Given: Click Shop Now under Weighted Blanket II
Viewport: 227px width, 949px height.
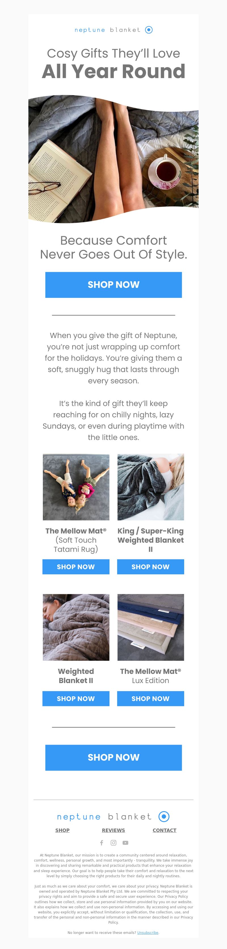Looking at the screenshot, I should coord(76,698).
